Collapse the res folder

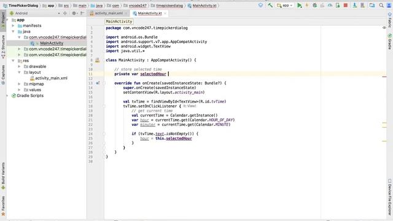pyautogui.click(x=13, y=61)
